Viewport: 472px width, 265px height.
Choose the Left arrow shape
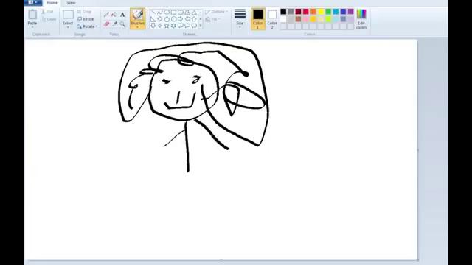tap(187, 19)
